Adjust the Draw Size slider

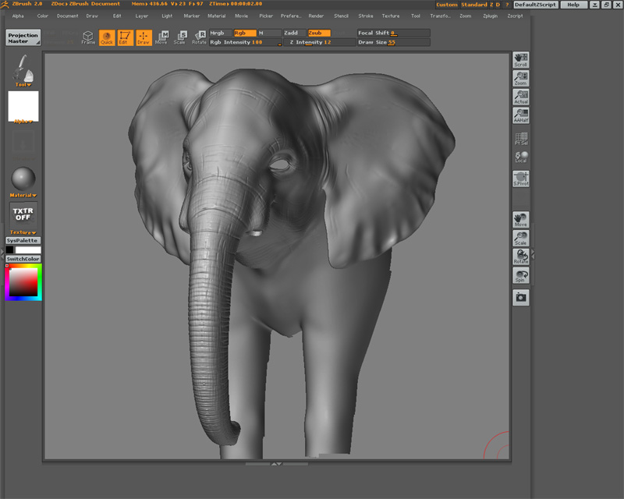pyautogui.click(x=393, y=42)
